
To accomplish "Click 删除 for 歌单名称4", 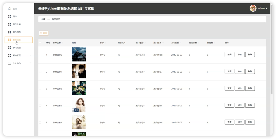I will coord(250,122).
